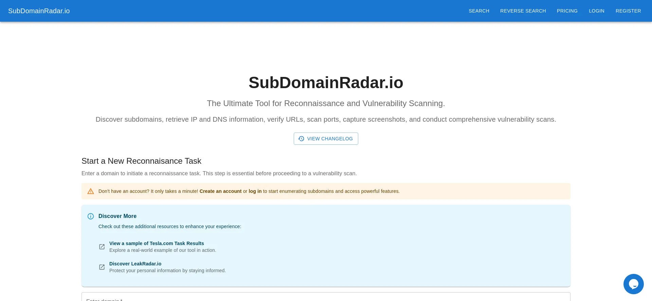Click the history clock icon in View Changelog

point(301,139)
